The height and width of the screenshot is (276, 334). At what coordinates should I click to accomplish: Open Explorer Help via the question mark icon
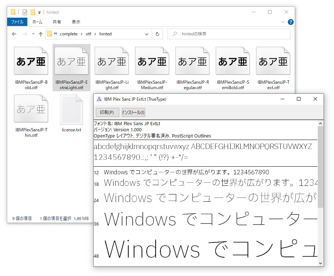pos(290,22)
